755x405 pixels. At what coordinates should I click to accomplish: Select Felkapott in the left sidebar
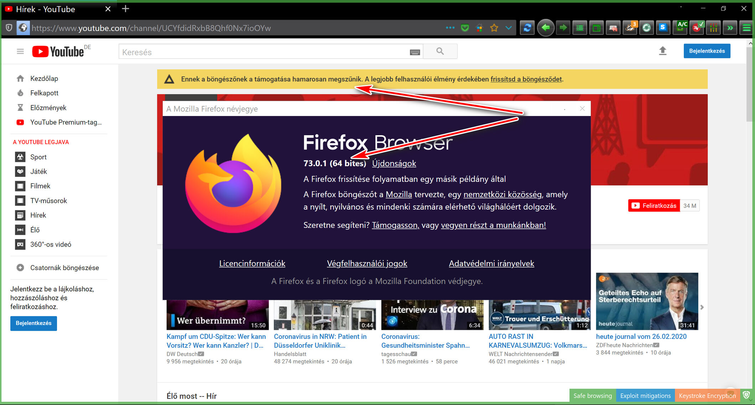44,93
